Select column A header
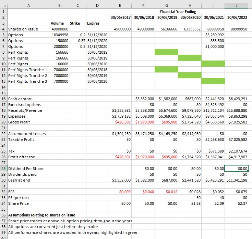This screenshot has width=252, height=239. coord(28,5)
